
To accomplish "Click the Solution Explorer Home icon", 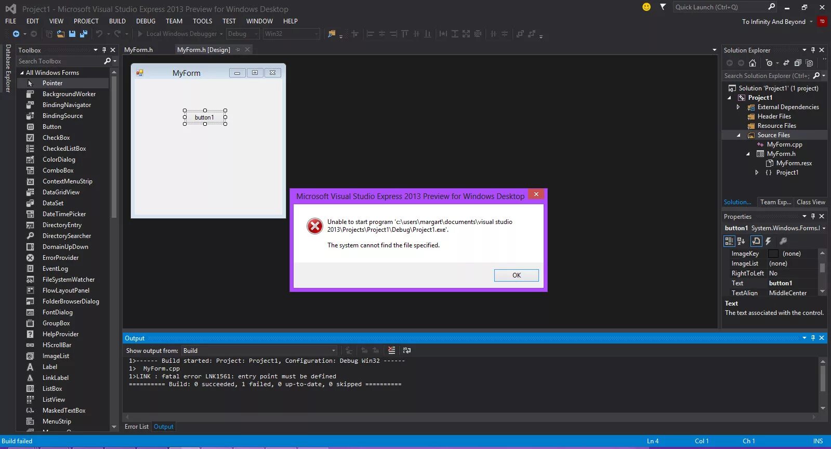I will [x=752, y=63].
